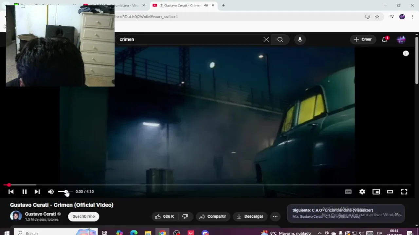Mute the video volume speaker icon
The height and width of the screenshot is (235, 419).
coord(51,192)
